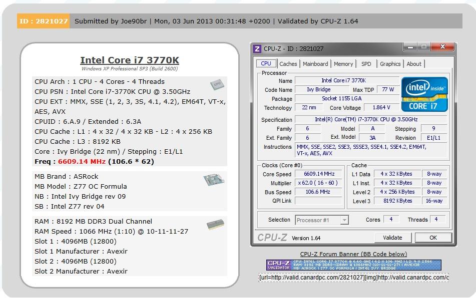
Task: Click the Level 3 16-way associativity value
Action: click(434, 201)
